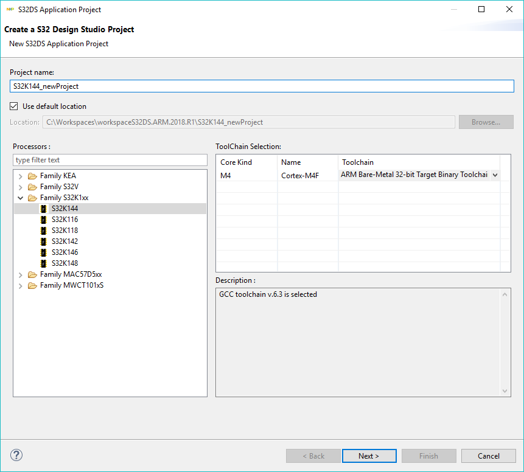Screen dimensions: 524x472
Task: Click the Family S32V folder icon
Action: [32, 187]
